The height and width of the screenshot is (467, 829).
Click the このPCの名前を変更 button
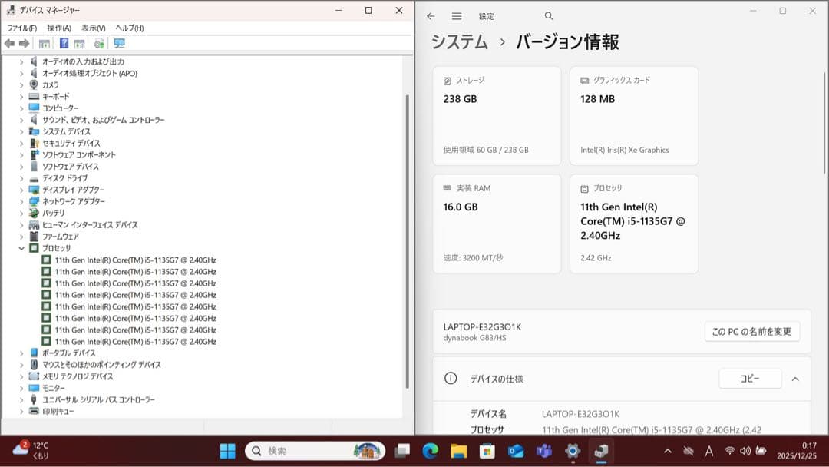[x=752, y=332]
